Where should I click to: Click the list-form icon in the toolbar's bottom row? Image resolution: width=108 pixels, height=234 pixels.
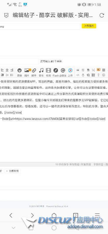point(93,75)
